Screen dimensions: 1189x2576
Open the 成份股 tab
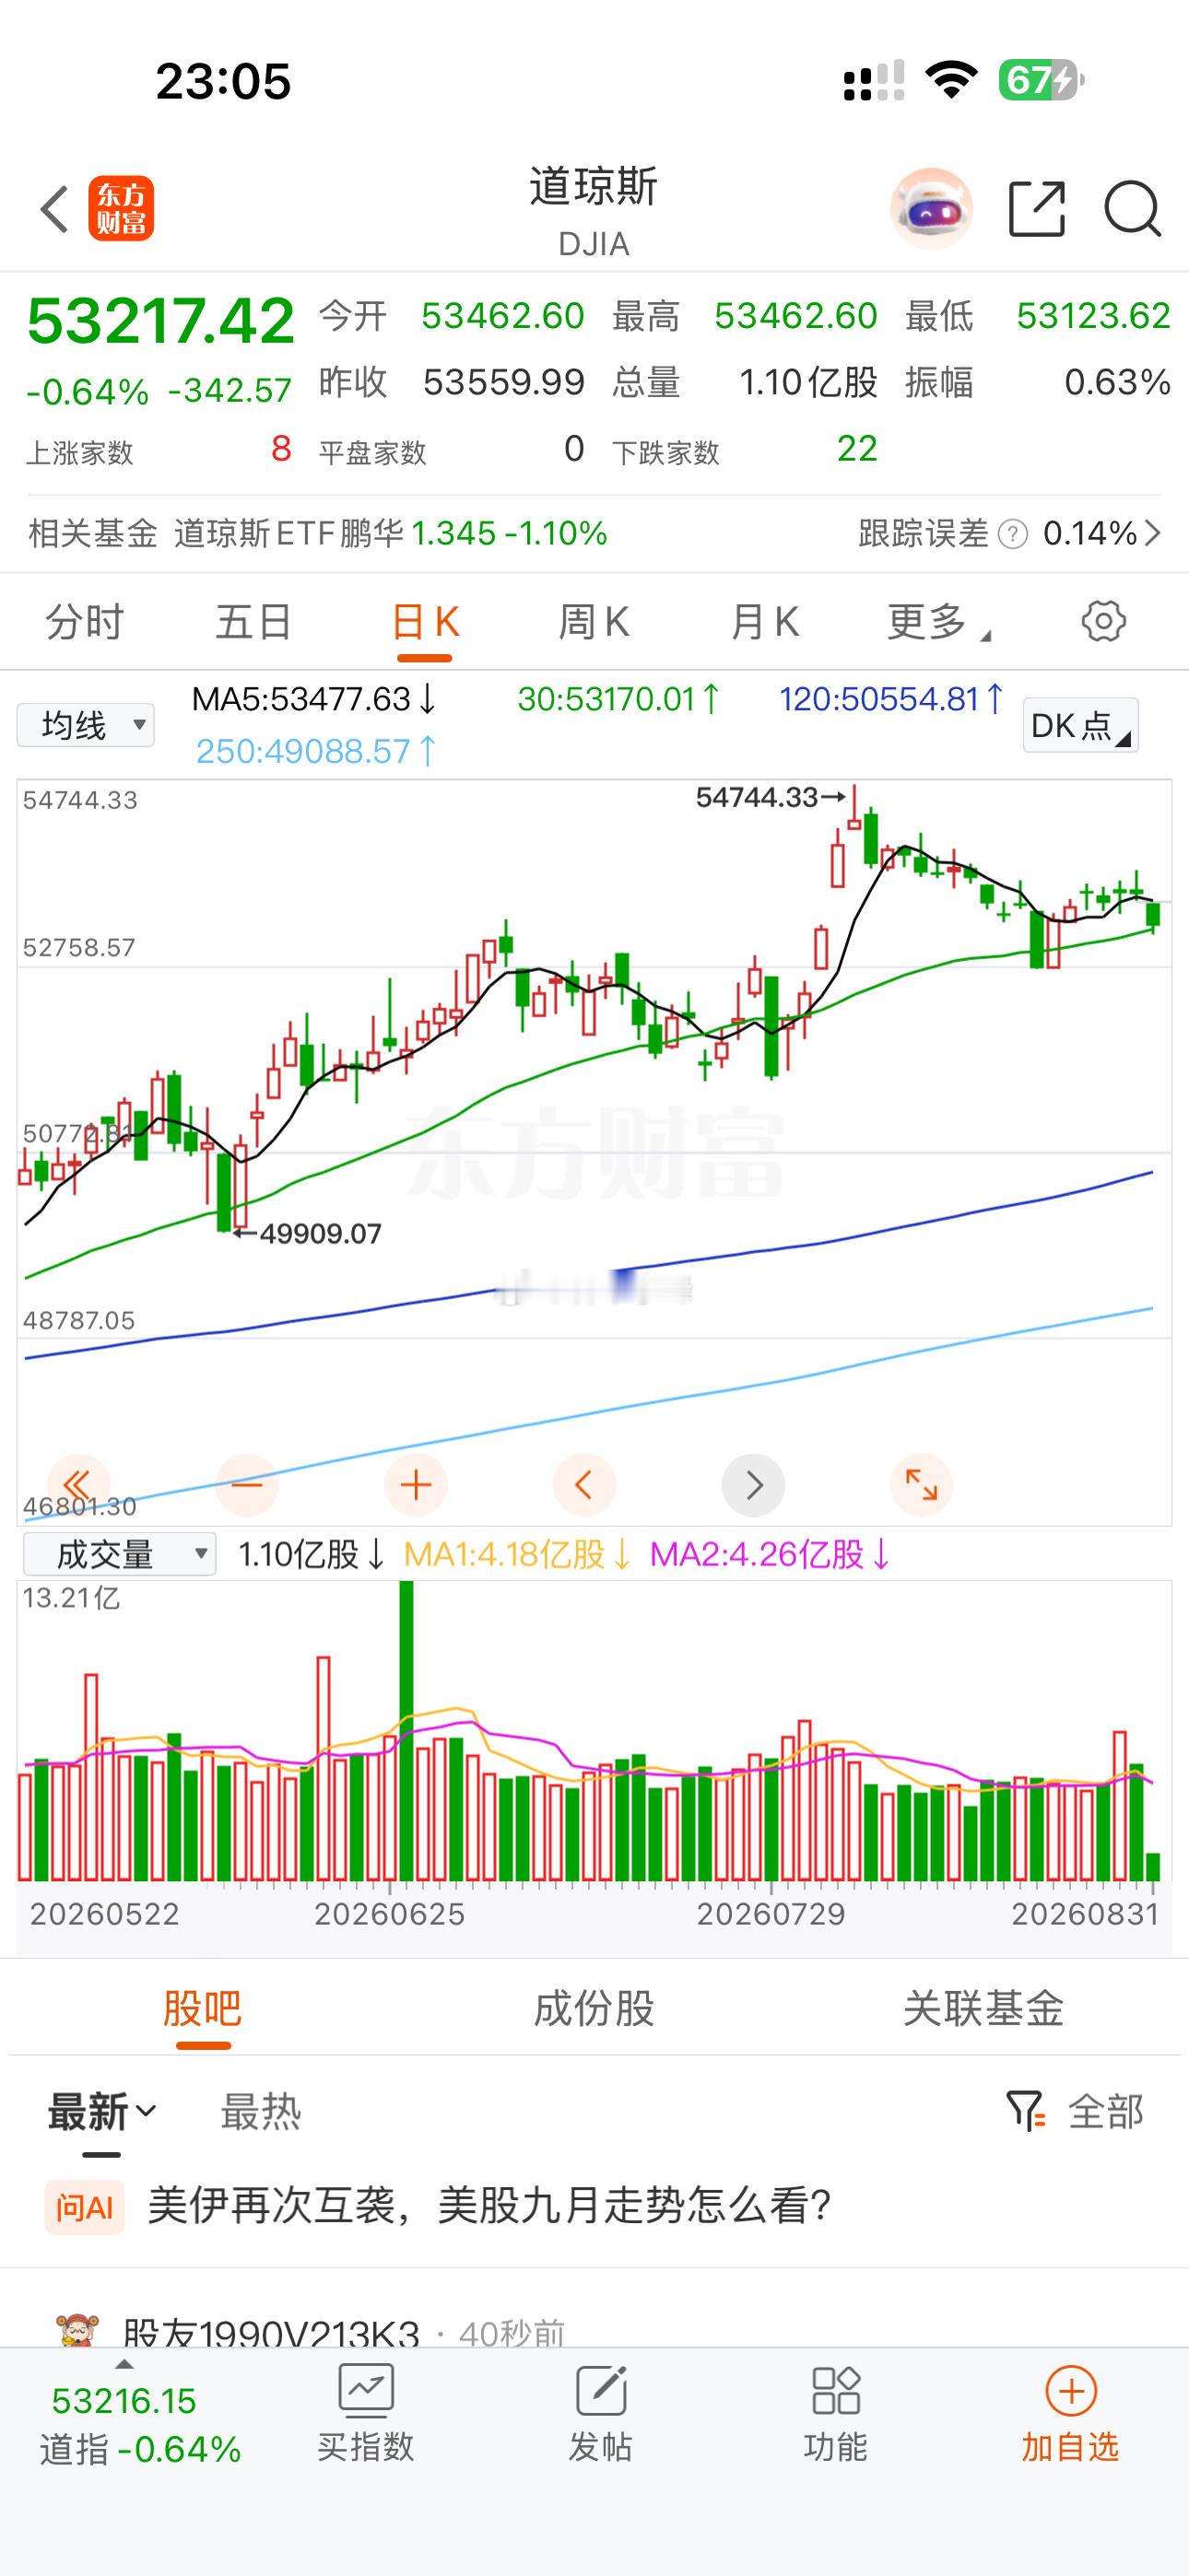coord(594,2008)
